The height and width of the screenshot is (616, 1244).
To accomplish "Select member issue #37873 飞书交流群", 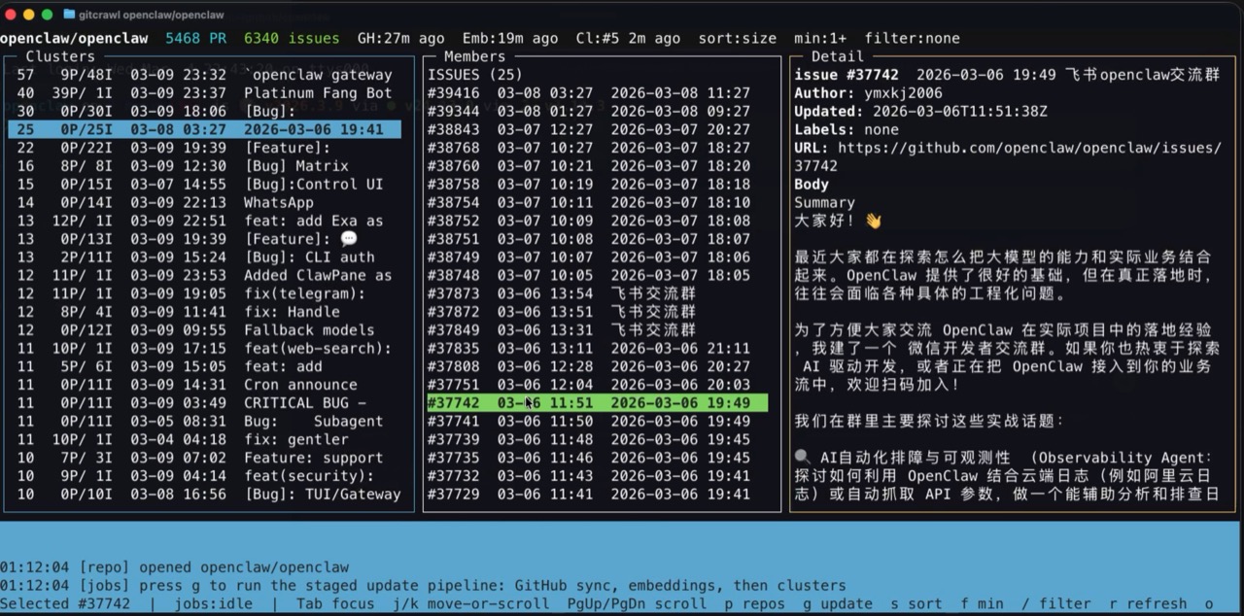I will [x=597, y=293].
